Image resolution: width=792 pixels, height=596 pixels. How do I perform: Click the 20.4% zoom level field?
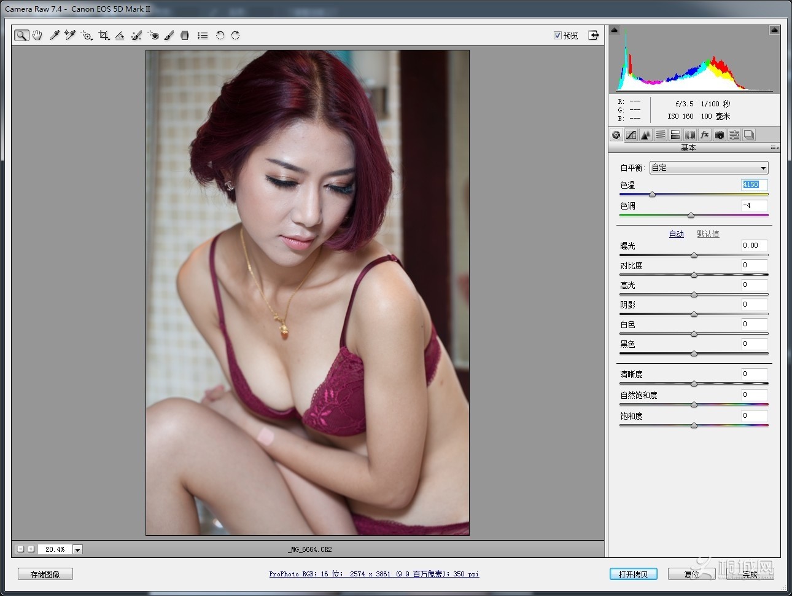point(55,549)
